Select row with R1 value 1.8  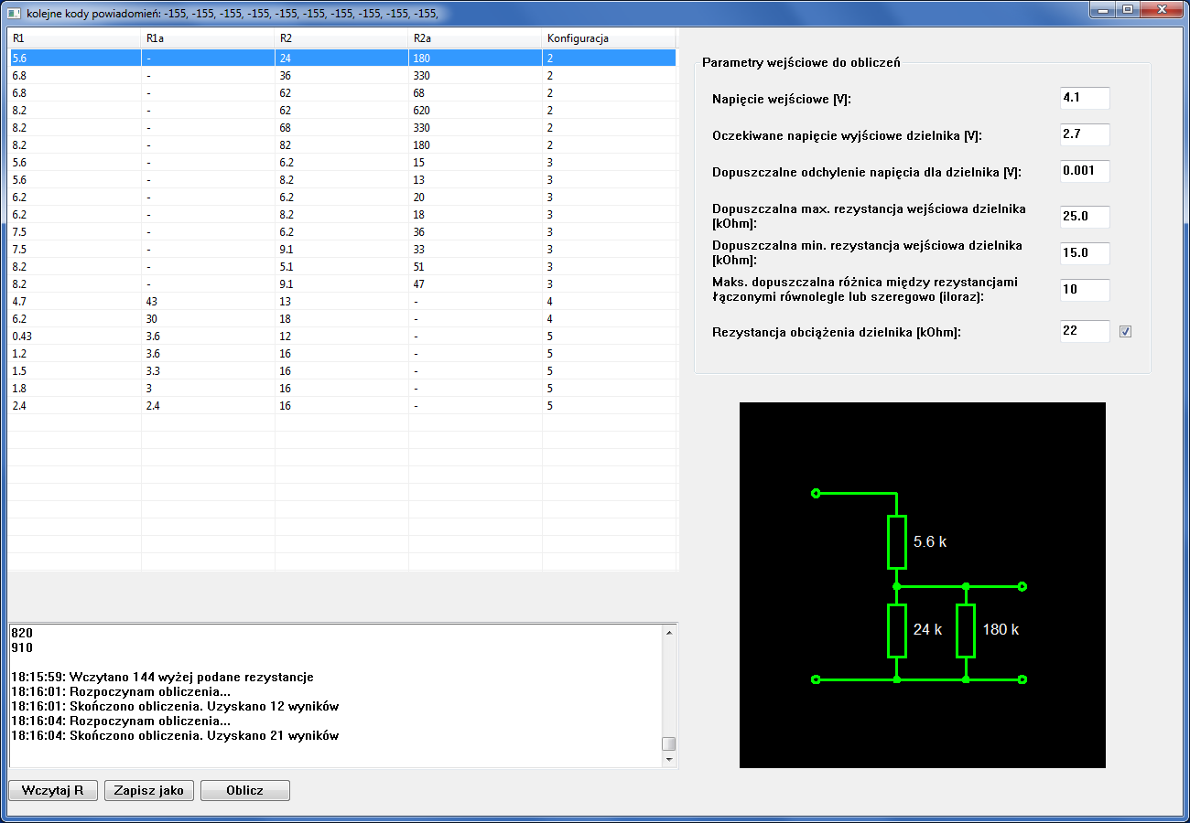pos(341,388)
